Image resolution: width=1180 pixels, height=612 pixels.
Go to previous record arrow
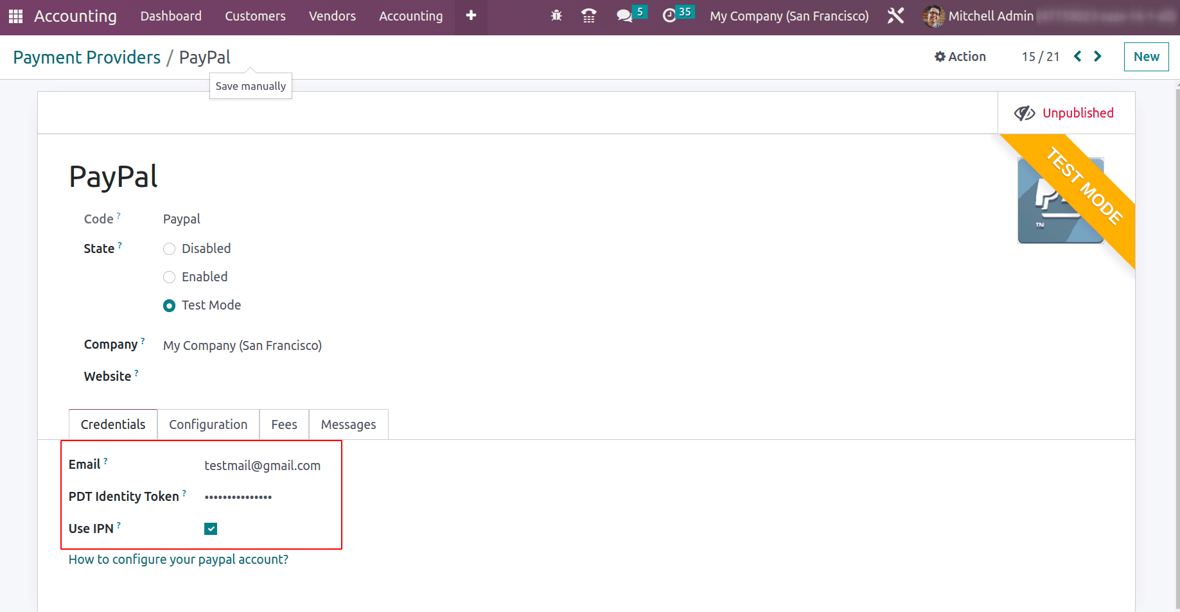(x=1077, y=57)
